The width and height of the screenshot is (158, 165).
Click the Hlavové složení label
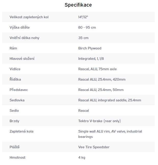pyautogui.click(x=22, y=59)
